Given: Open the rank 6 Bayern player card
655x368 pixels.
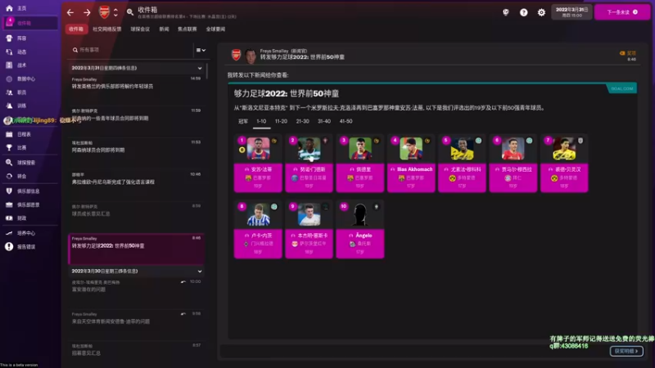Looking at the screenshot, I should 513,164.
